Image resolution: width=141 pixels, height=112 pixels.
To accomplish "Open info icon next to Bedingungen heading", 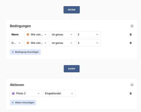I will point(132,26).
